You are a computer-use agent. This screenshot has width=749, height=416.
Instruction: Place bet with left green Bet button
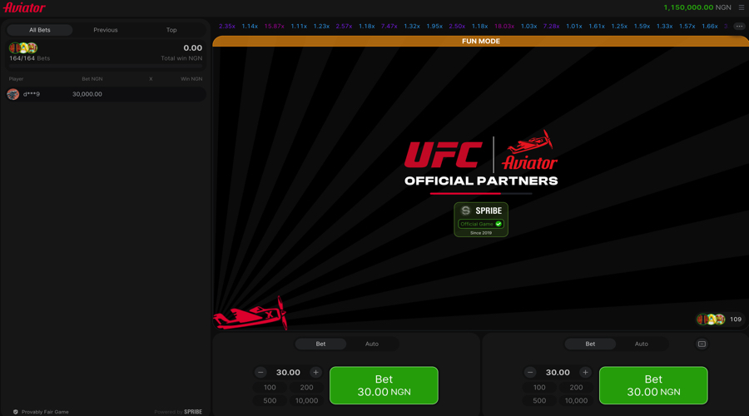point(384,385)
